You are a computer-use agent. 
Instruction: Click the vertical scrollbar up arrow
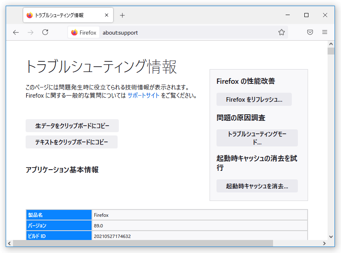(331, 44)
